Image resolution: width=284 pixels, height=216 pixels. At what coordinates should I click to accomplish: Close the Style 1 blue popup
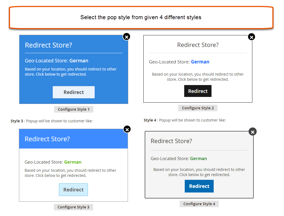(x=126, y=37)
